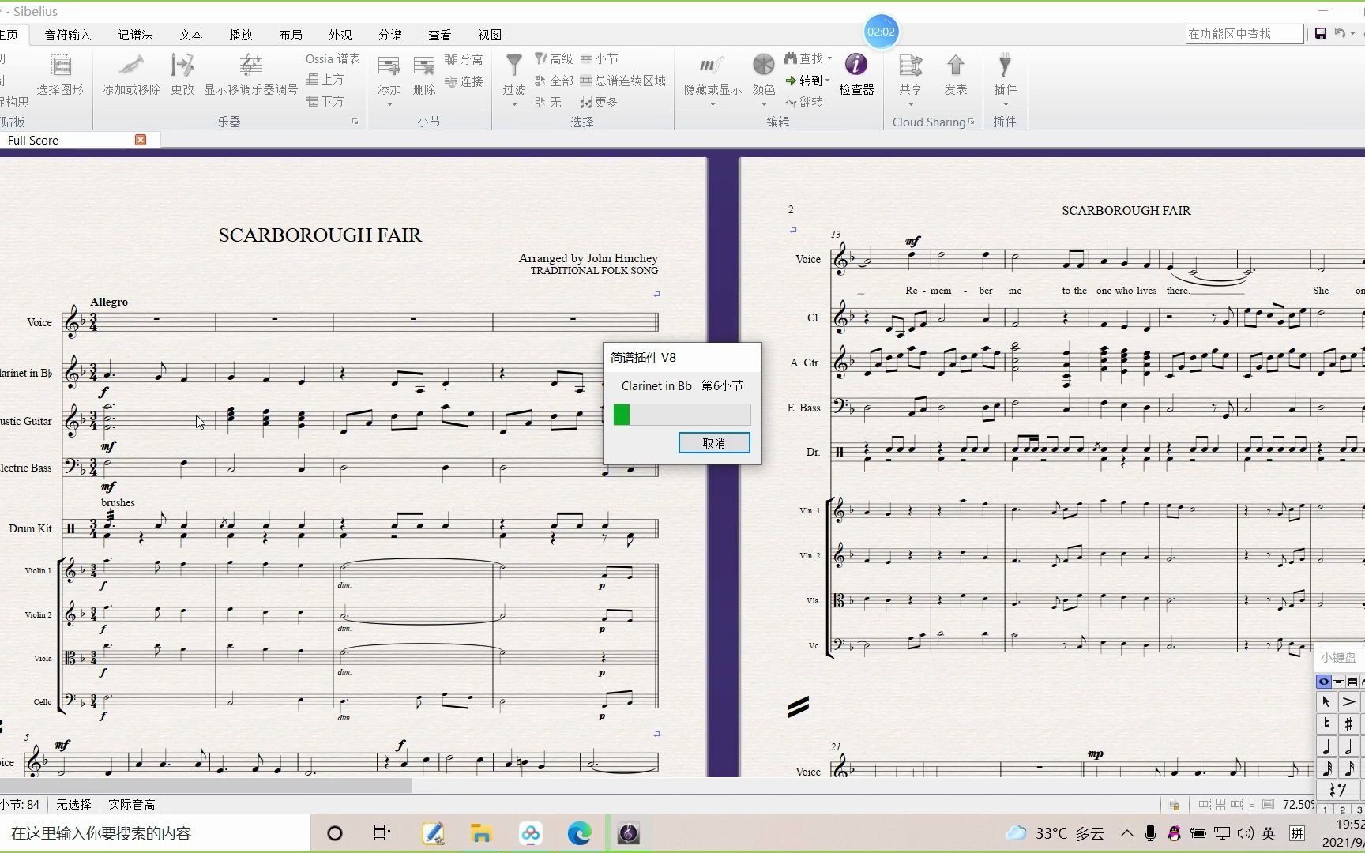Click Ossia 下方 (below) option
The height and width of the screenshot is (853, 1365).
click(325, 101)
